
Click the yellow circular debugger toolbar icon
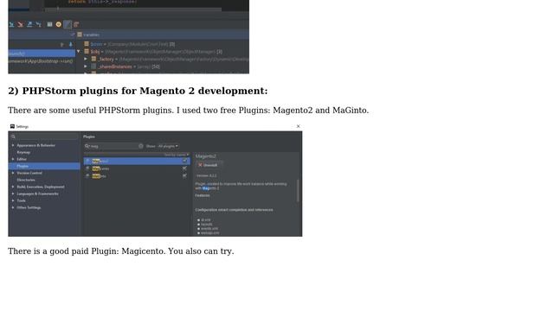click(x=59, y=24)
